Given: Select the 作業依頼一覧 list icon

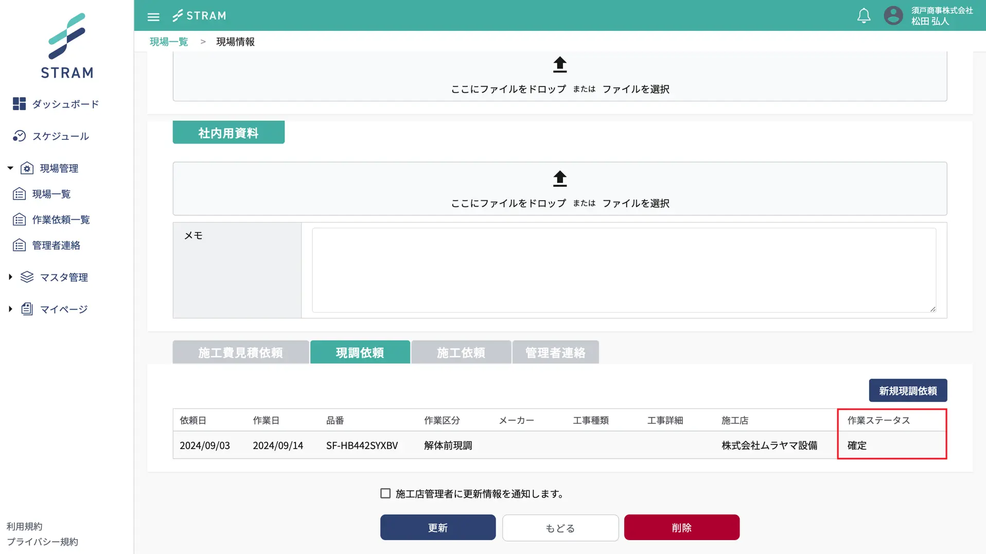Looking at the screenshot, I should [19, 219].
